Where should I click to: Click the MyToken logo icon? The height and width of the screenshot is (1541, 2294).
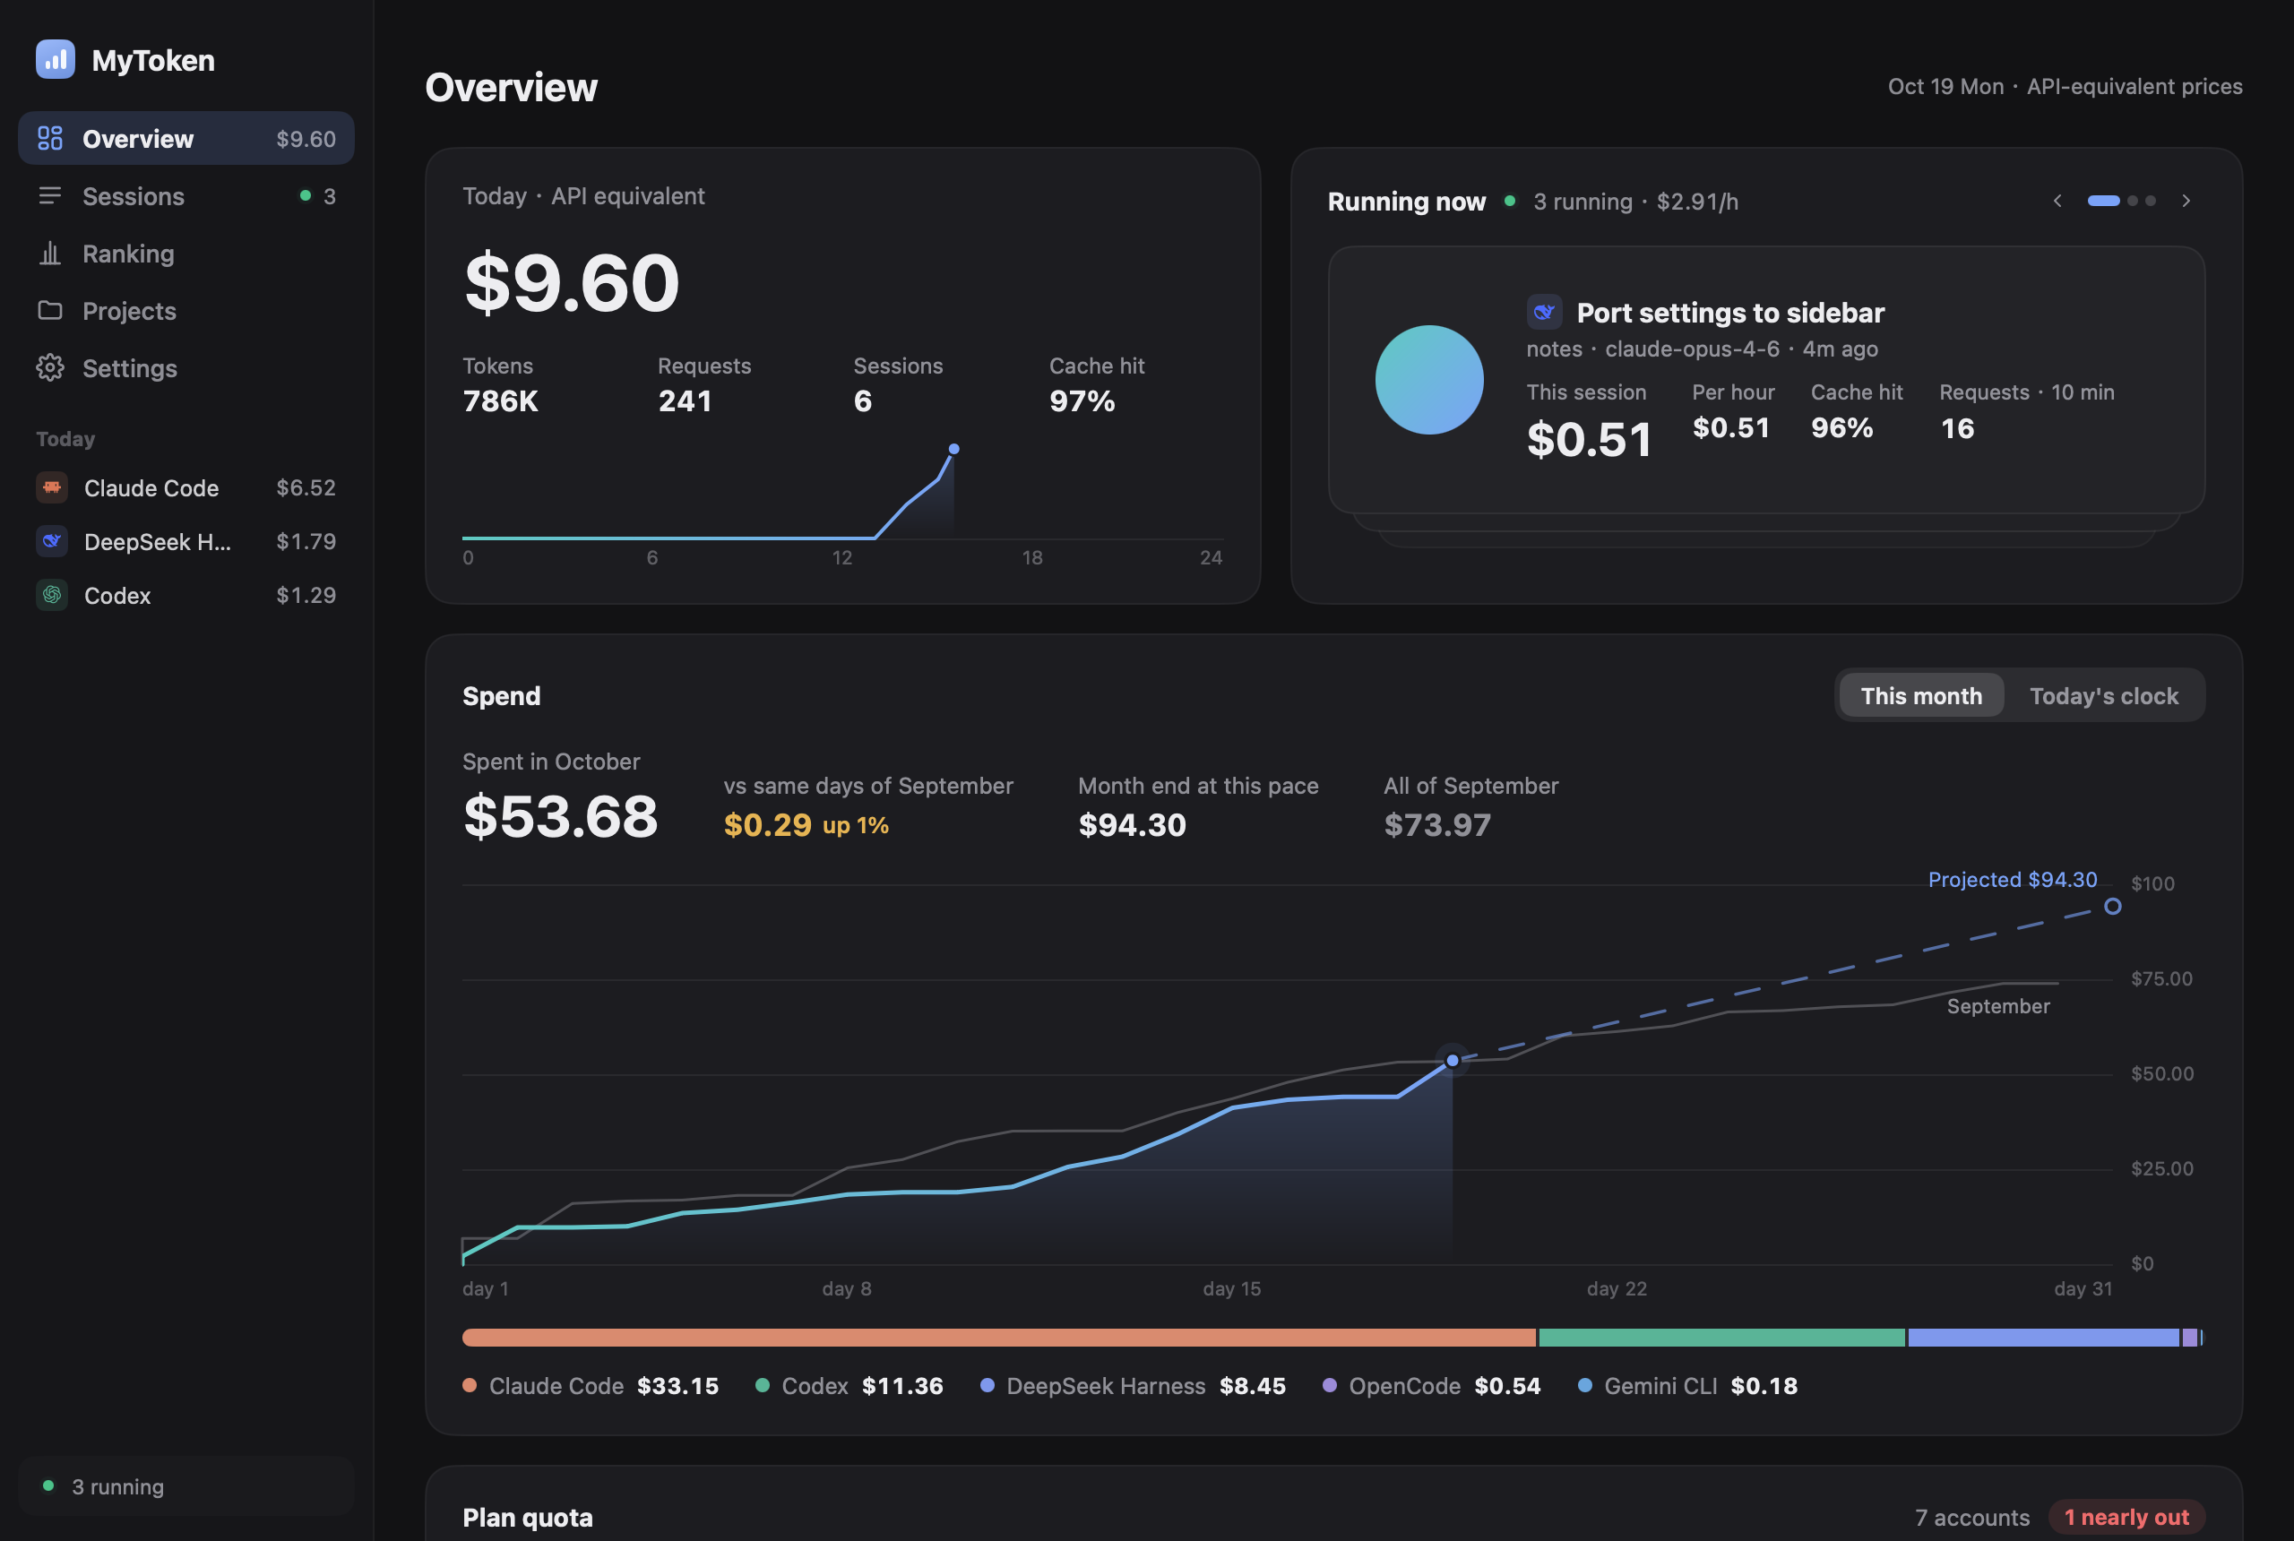click(x=55, y=59)
